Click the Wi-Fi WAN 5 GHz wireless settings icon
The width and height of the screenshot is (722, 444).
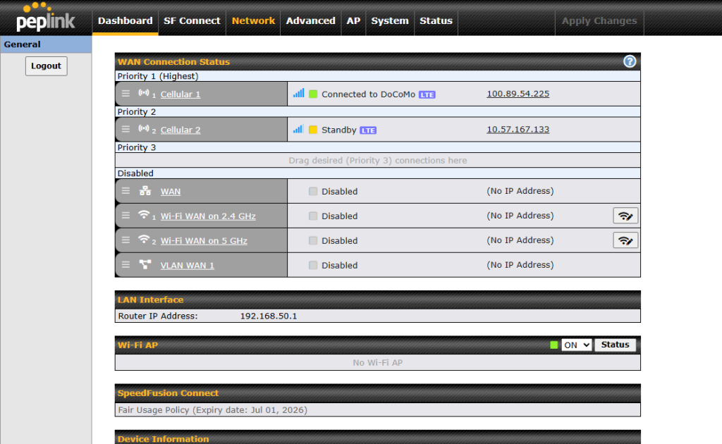tap(625, 240)
